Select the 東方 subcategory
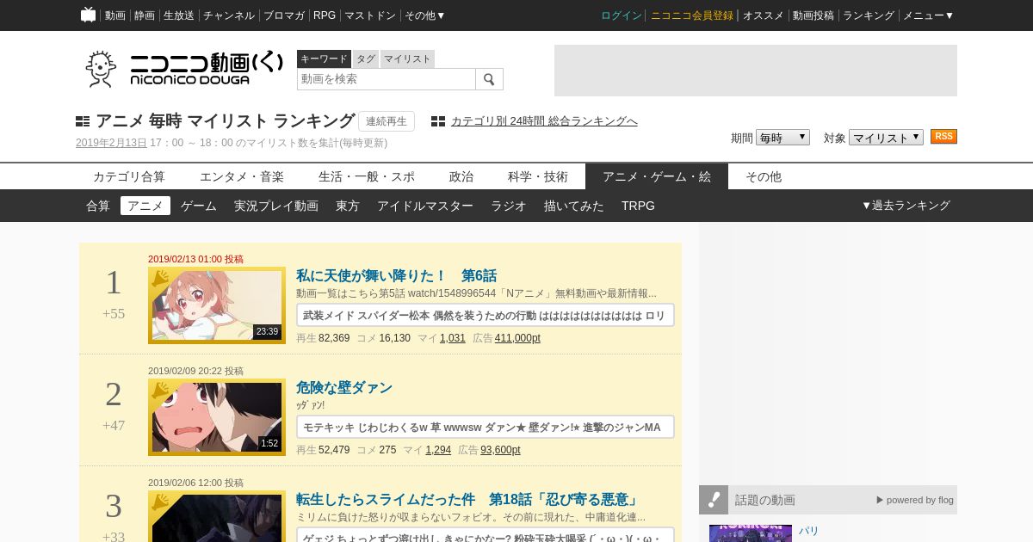 [348, 206]
